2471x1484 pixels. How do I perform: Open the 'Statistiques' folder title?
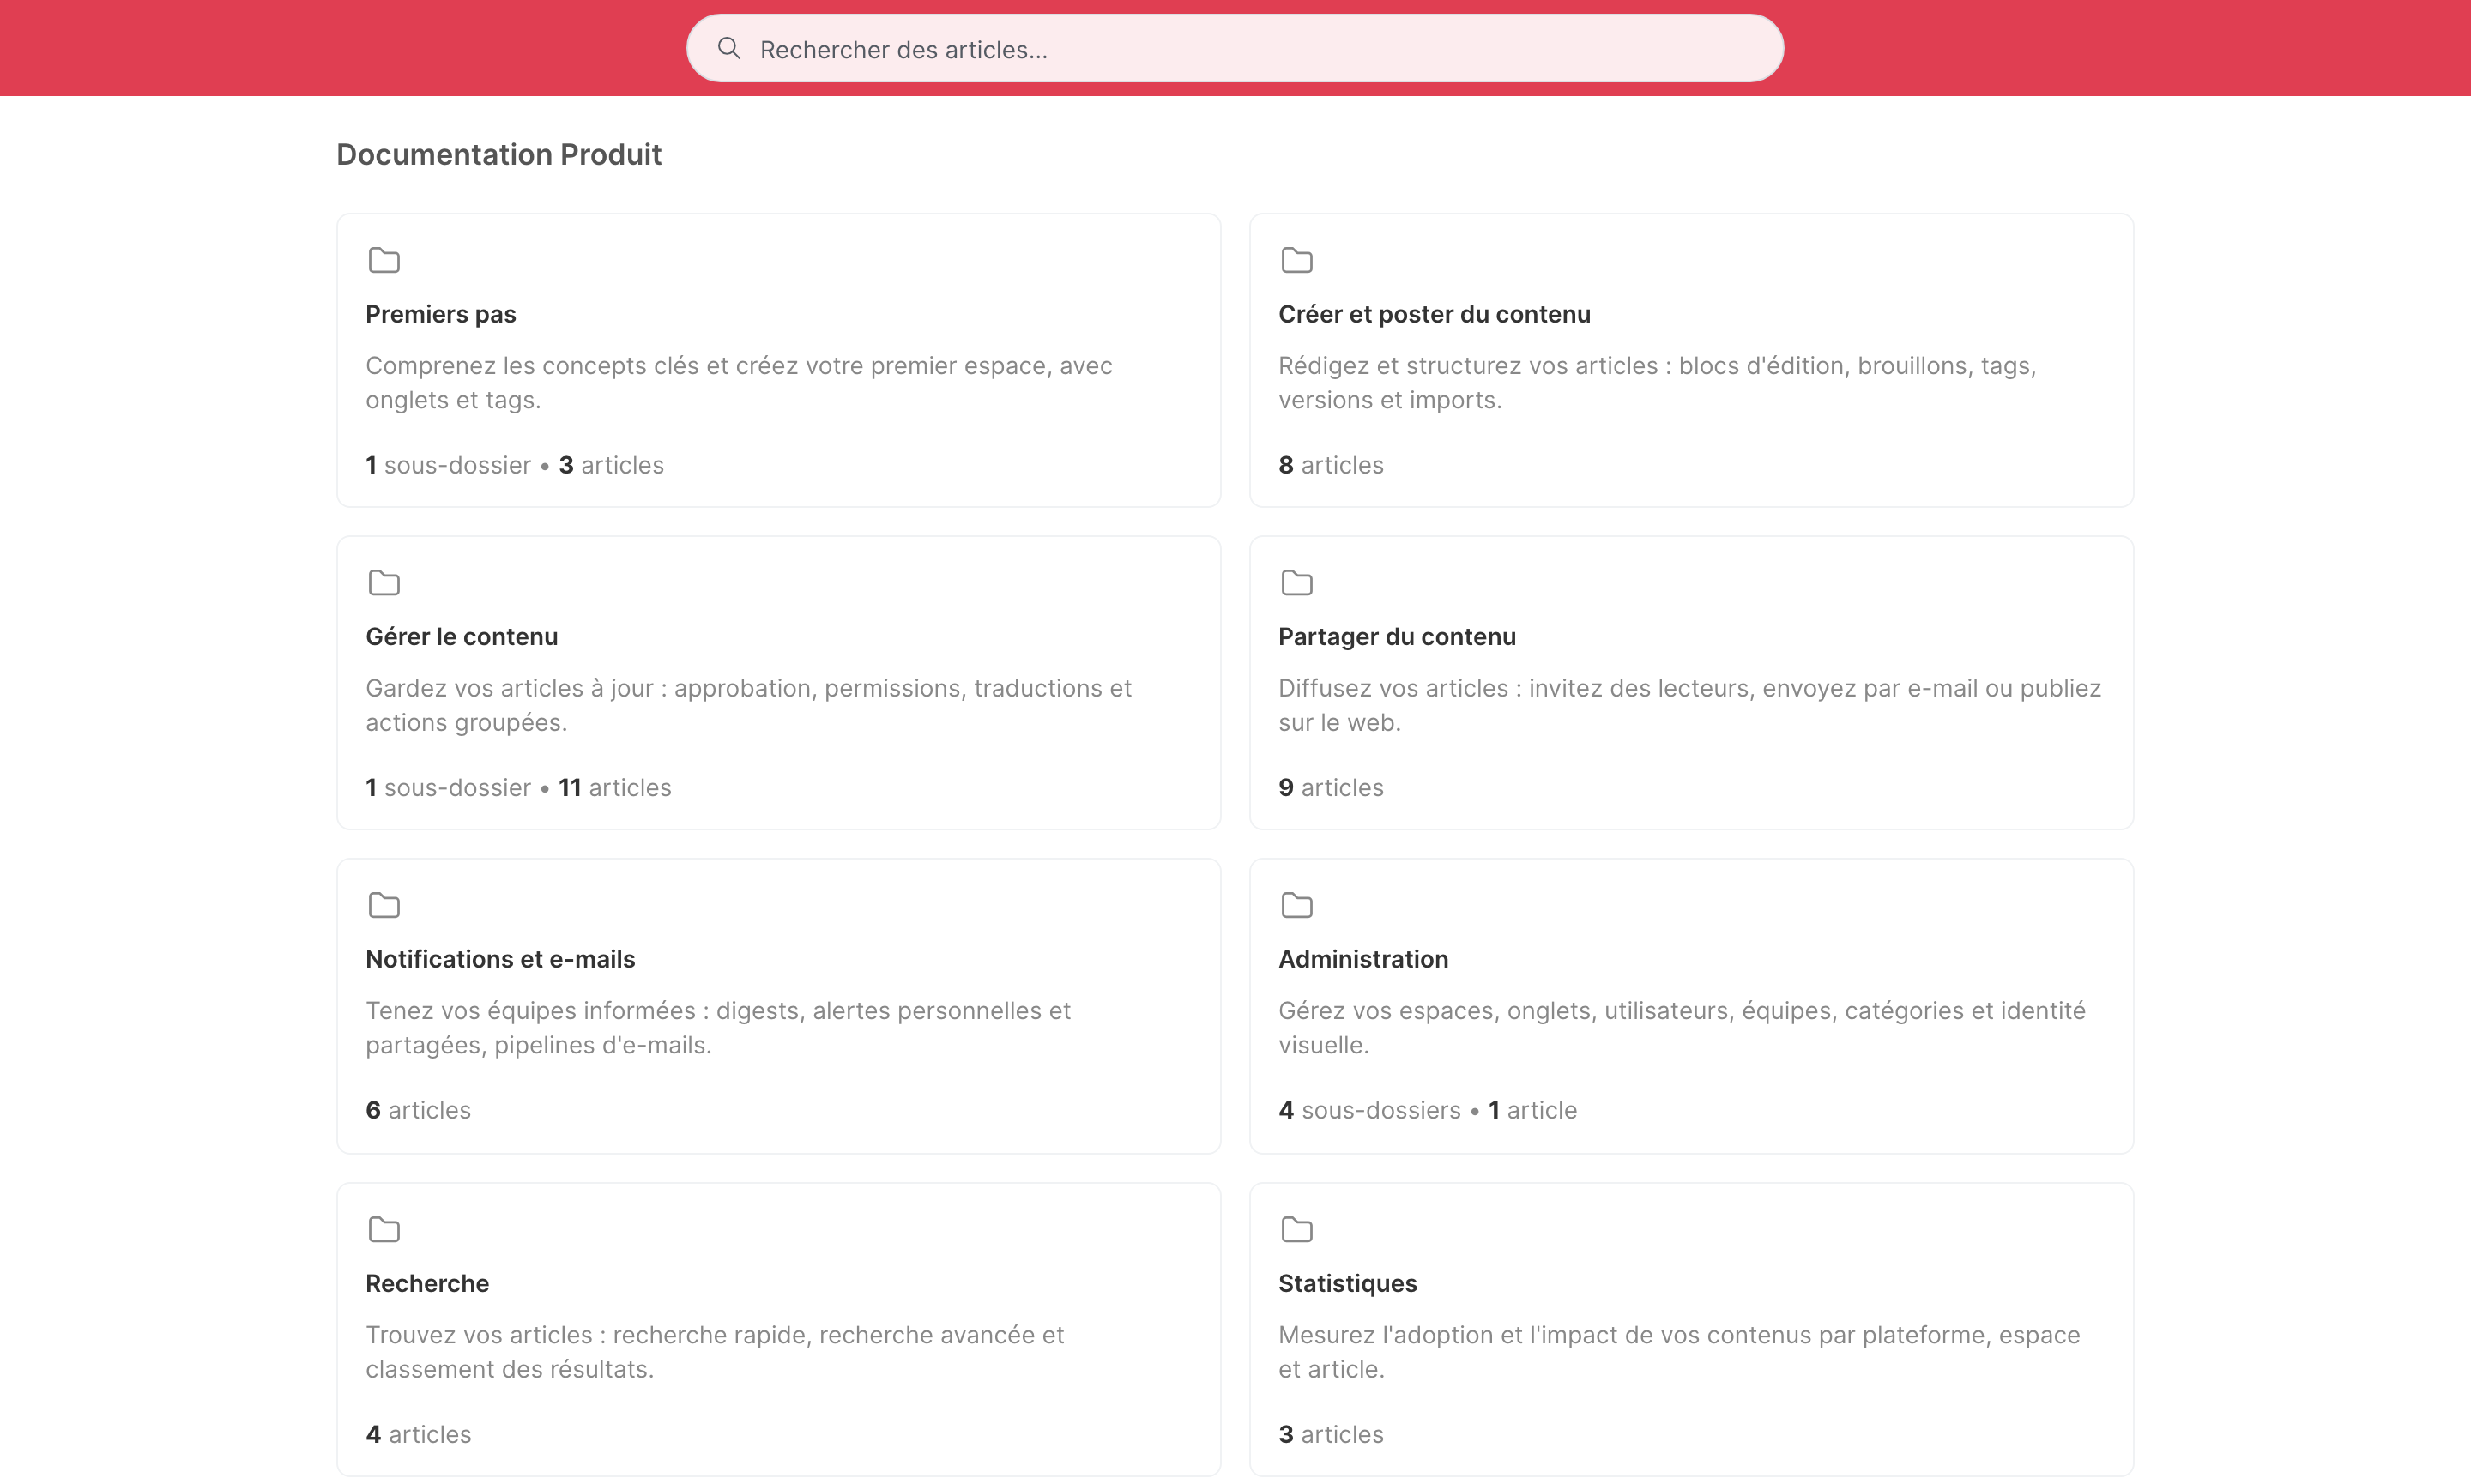1347,1284
